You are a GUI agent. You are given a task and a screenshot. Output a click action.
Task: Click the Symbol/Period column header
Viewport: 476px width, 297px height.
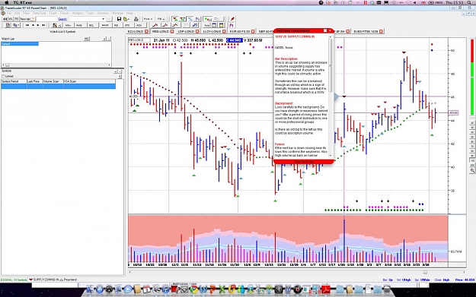pyautogui.click(x=14, y=81)
